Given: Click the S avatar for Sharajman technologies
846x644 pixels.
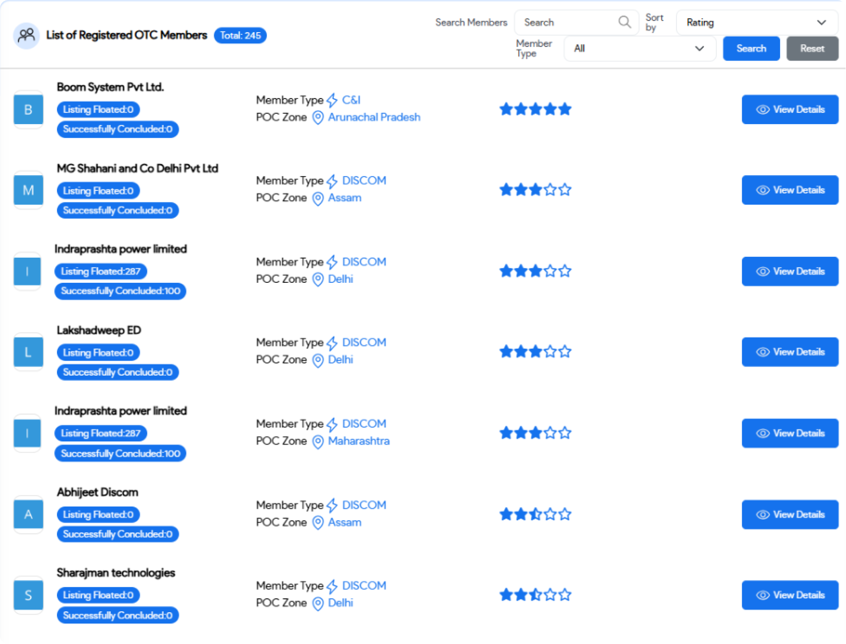Looking at the screenshot, I should tap(28, 595).
